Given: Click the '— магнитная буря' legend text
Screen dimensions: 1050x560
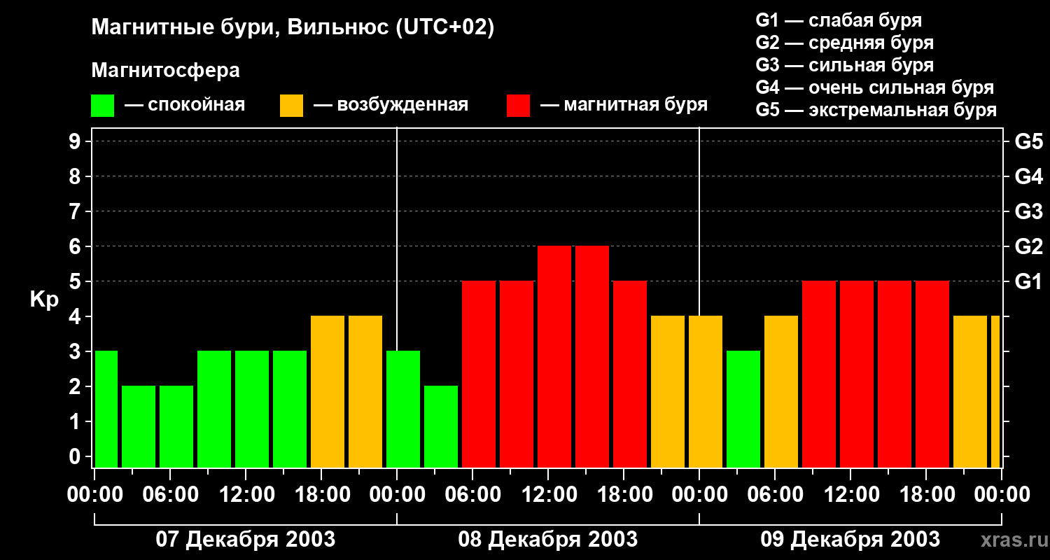Looking at the screenshot, I should (624, 105).
